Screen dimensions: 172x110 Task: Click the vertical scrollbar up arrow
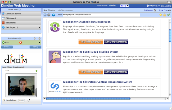point(170,21)
